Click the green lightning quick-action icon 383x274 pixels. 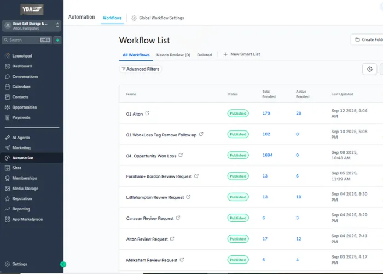(57, 40)
